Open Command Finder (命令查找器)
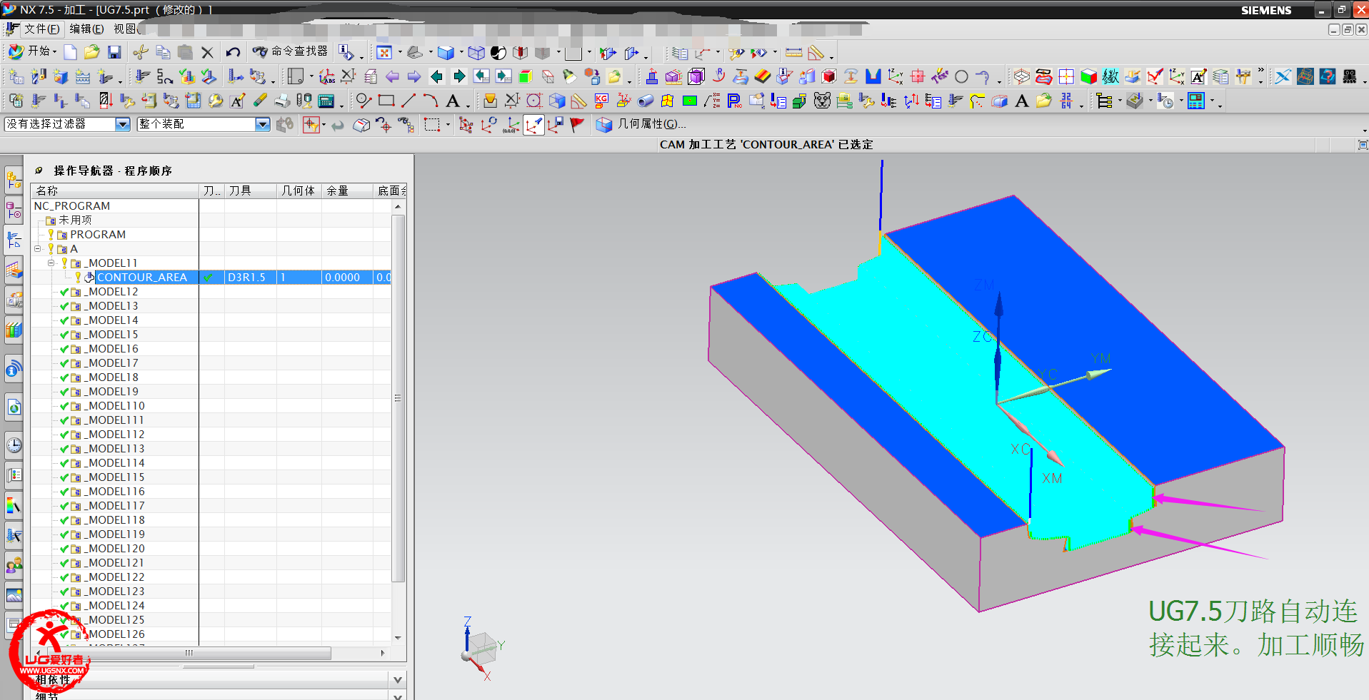 (290, 51)
